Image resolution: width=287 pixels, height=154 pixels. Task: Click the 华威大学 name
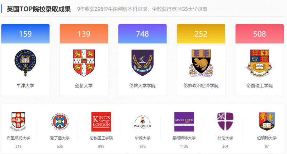pos(142,138)
